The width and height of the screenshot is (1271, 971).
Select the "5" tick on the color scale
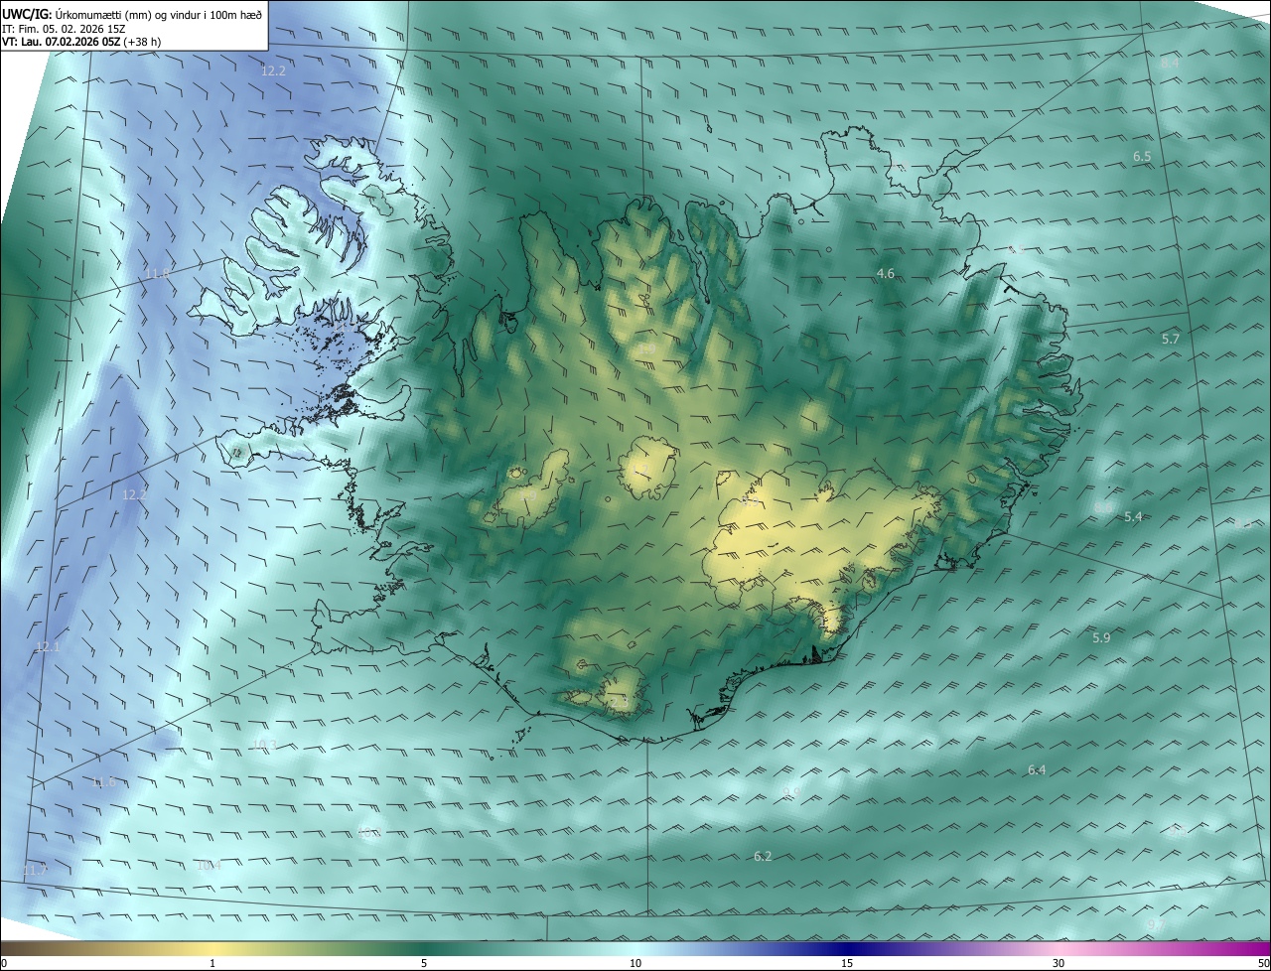click(x=424, y=963)
